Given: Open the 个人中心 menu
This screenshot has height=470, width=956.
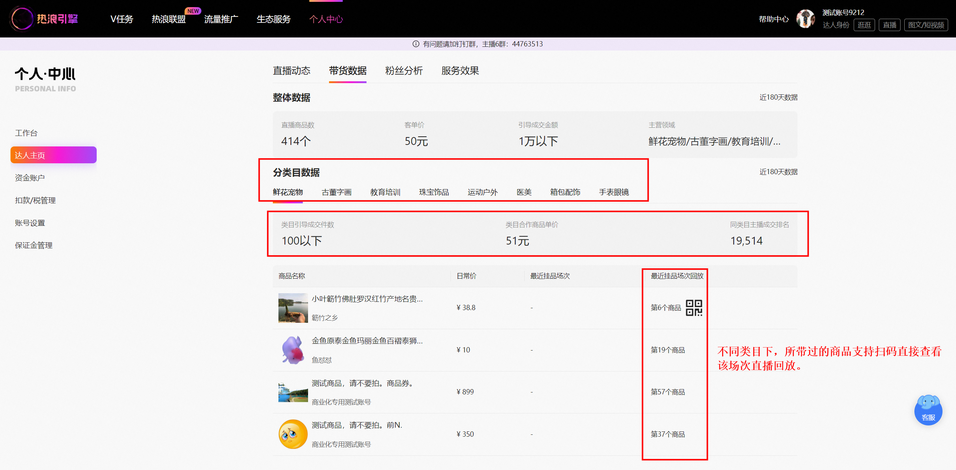Looking at the screenshot, I should point(326,19).
